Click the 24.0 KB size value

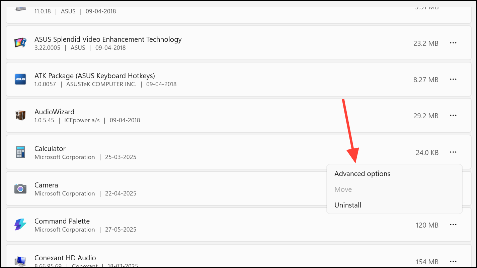pyautogui.click(x=427, y=153)
